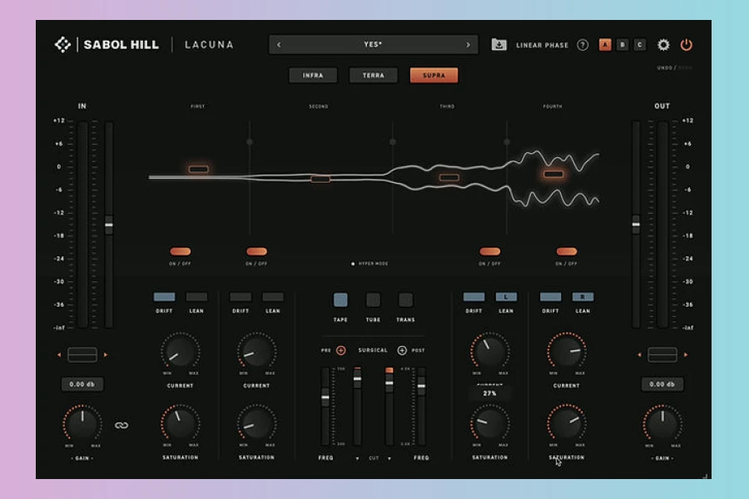Open the help question mark icon
Screen dimensions: 749x499
pyautogui.click(x=583, y=45)
